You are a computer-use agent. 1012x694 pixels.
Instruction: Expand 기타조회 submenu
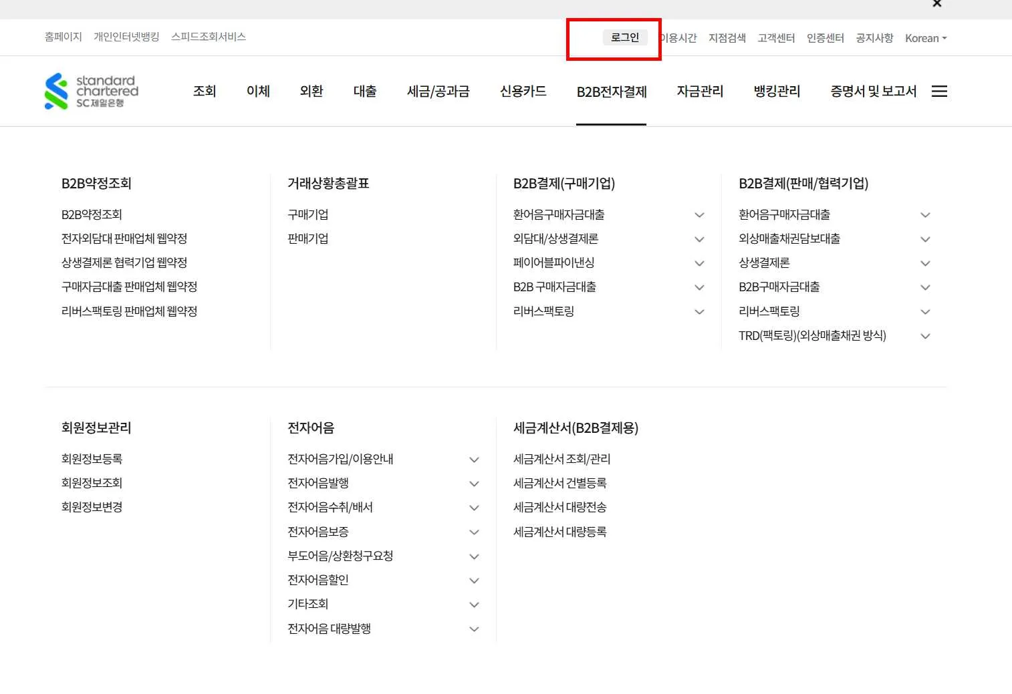(x=474, y=604)
